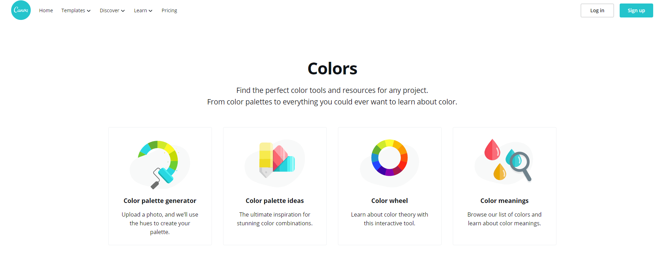Click the Canva logo icon

(21, 10)
